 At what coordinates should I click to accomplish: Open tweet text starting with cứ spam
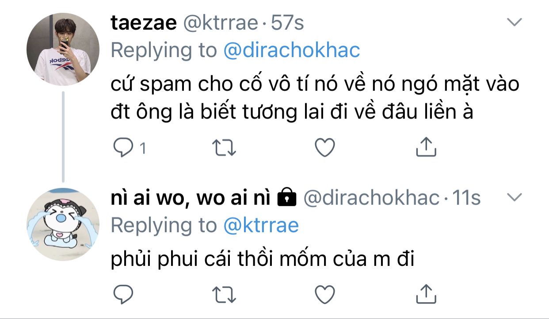pos(315,98)
